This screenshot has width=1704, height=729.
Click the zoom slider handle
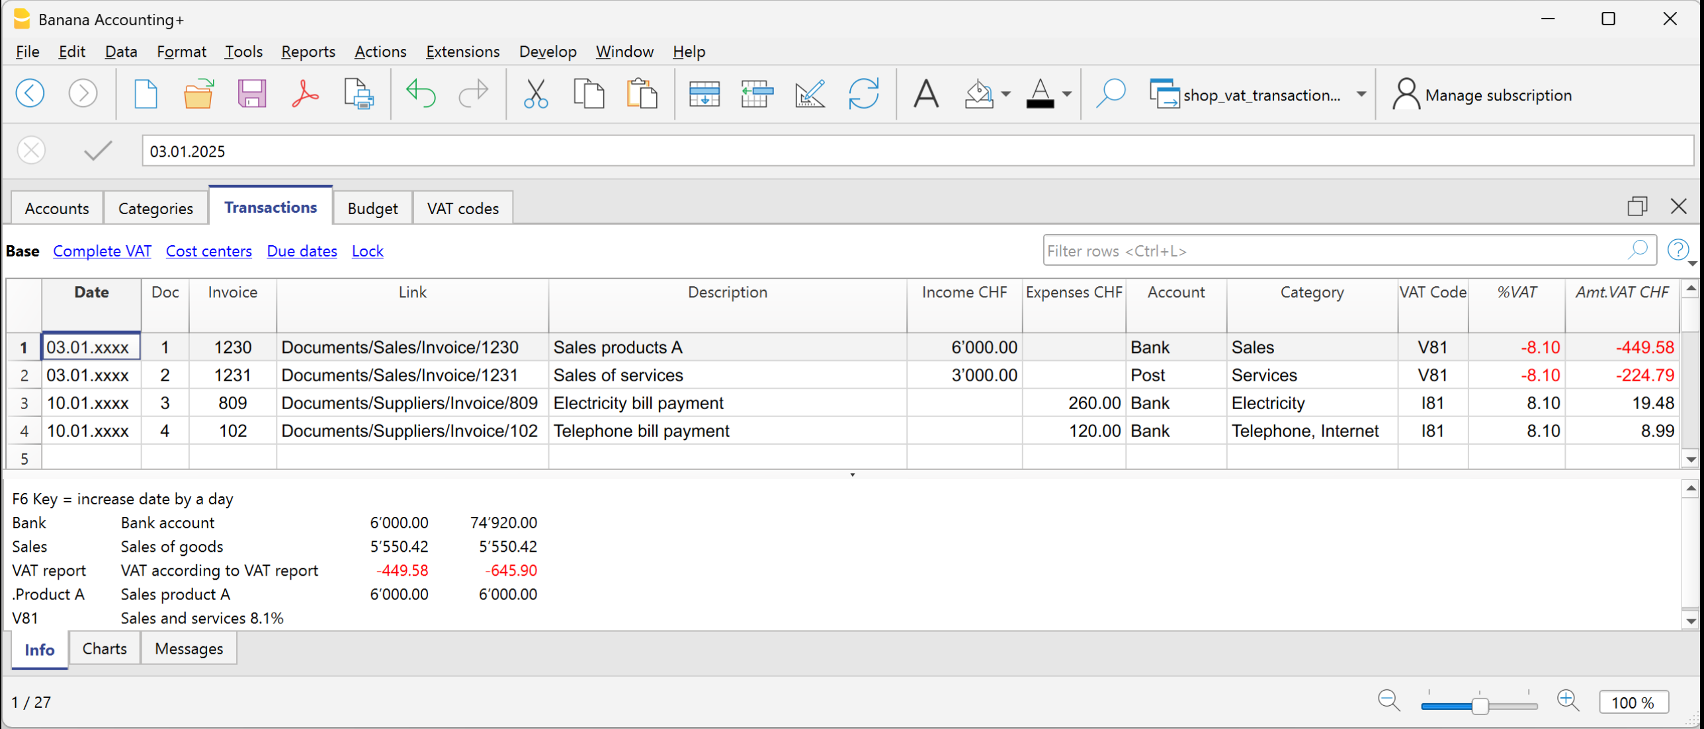[1480, 705]
